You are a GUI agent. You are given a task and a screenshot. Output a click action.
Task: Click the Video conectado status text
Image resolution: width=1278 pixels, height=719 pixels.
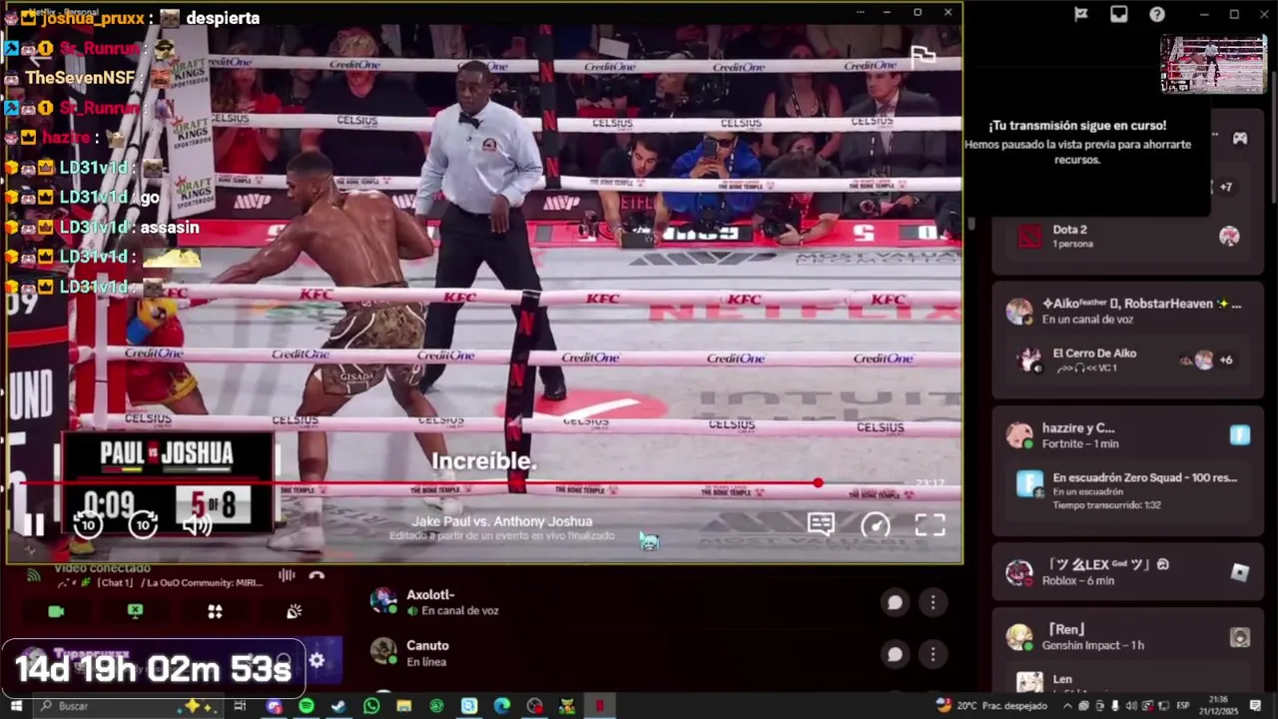(102, 567)
